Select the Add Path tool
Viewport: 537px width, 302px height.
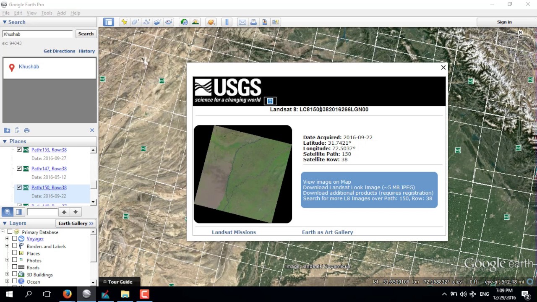147,22
